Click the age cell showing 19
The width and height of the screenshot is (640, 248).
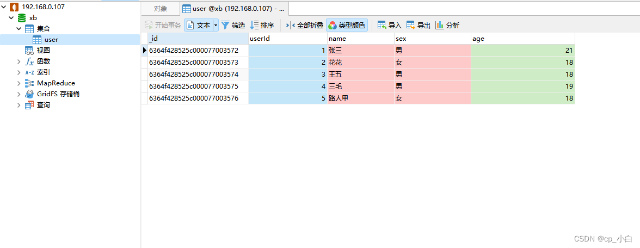coord(523,86)
